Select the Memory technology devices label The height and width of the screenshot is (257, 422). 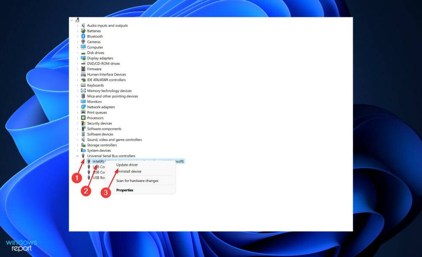click(109, 91)
